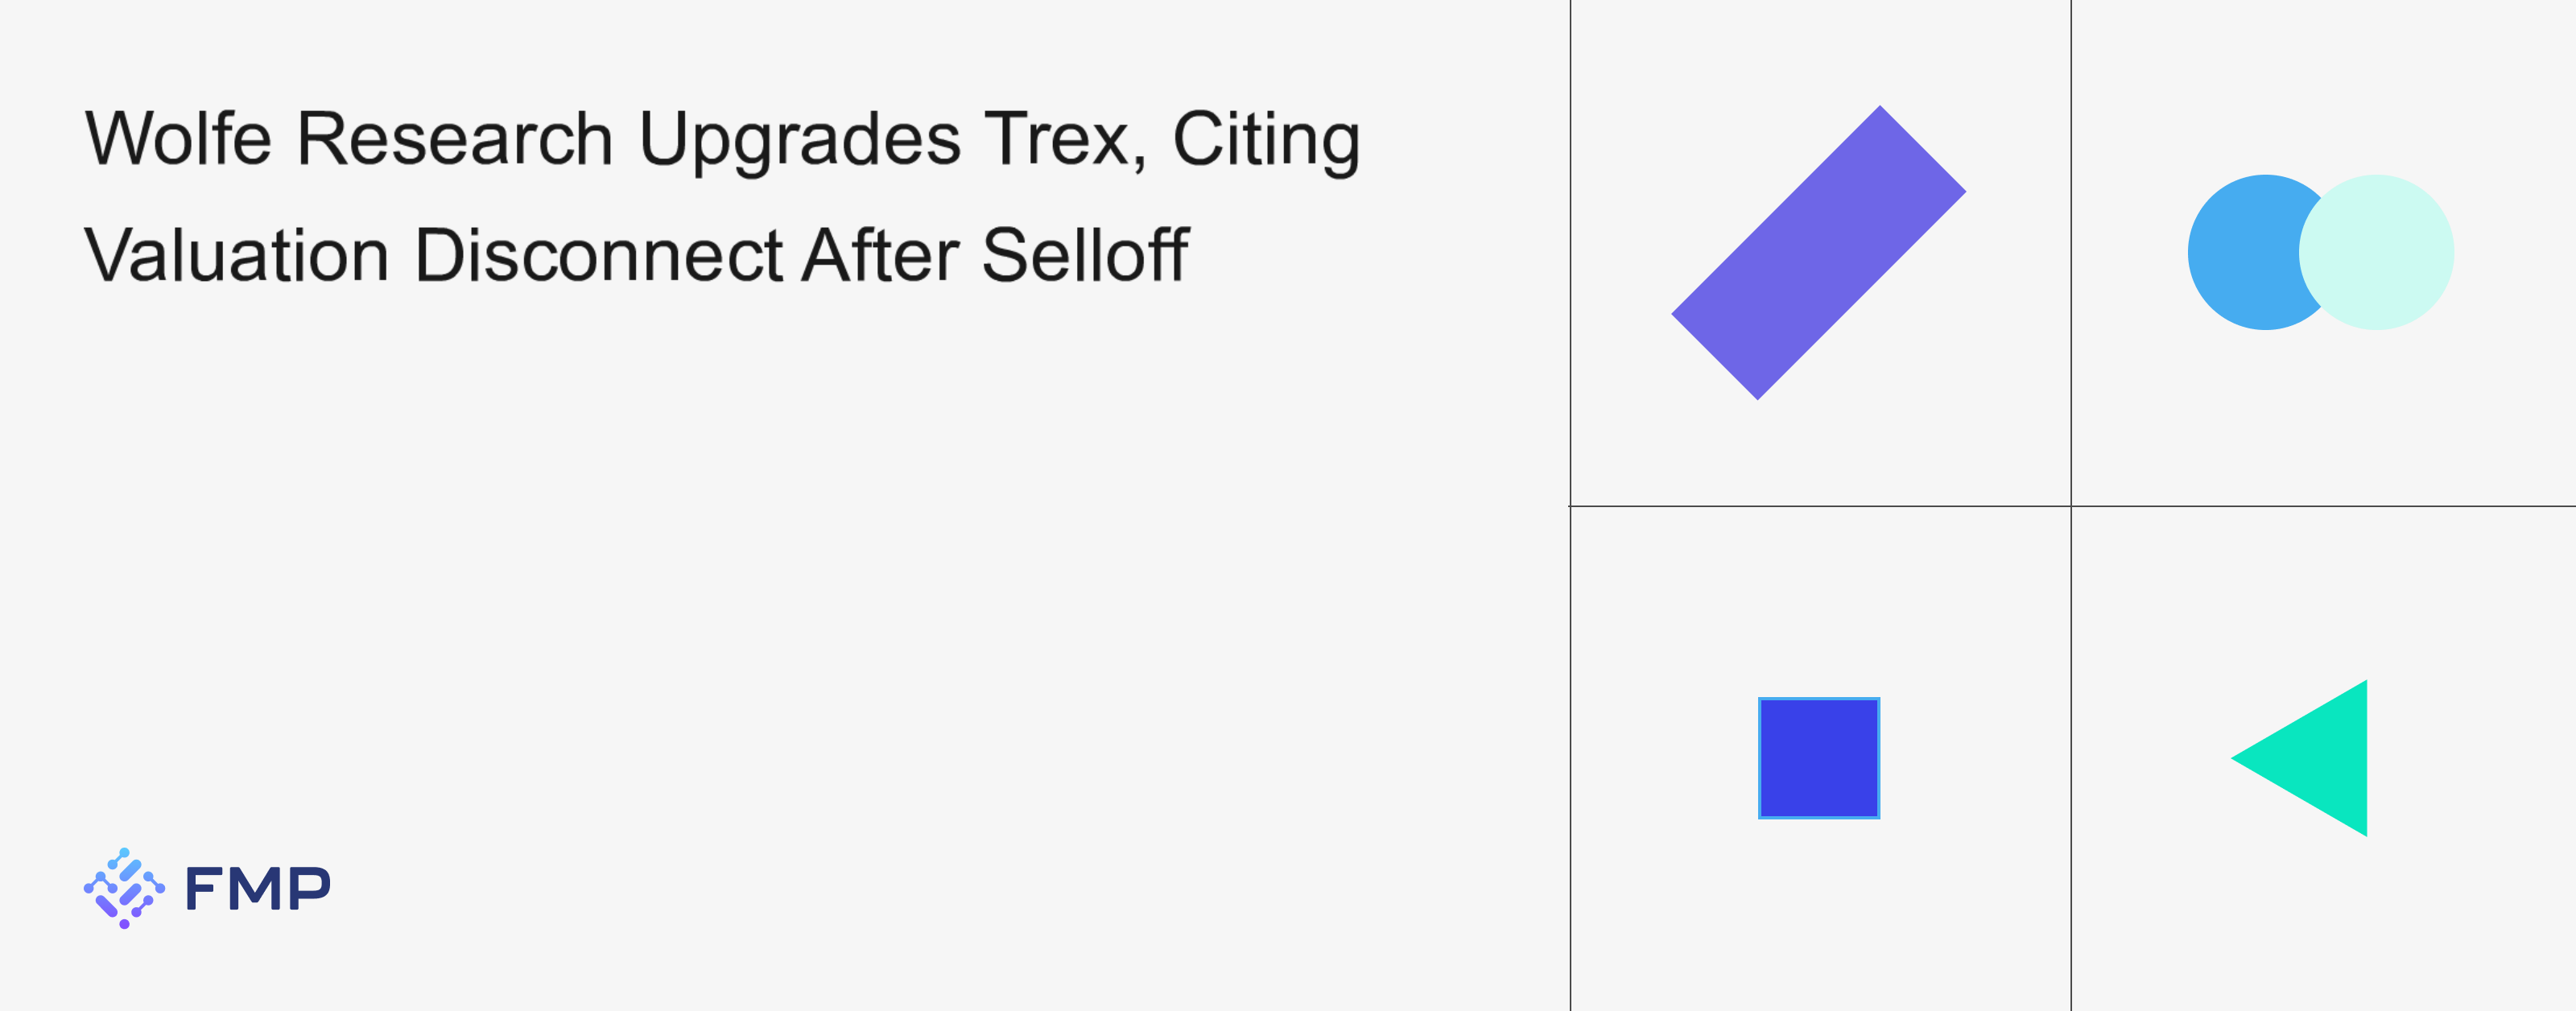This screenshot has width=2576, height=1011.
Task: Click the word 'Valuation' in headline
Action: pos(236,255)
